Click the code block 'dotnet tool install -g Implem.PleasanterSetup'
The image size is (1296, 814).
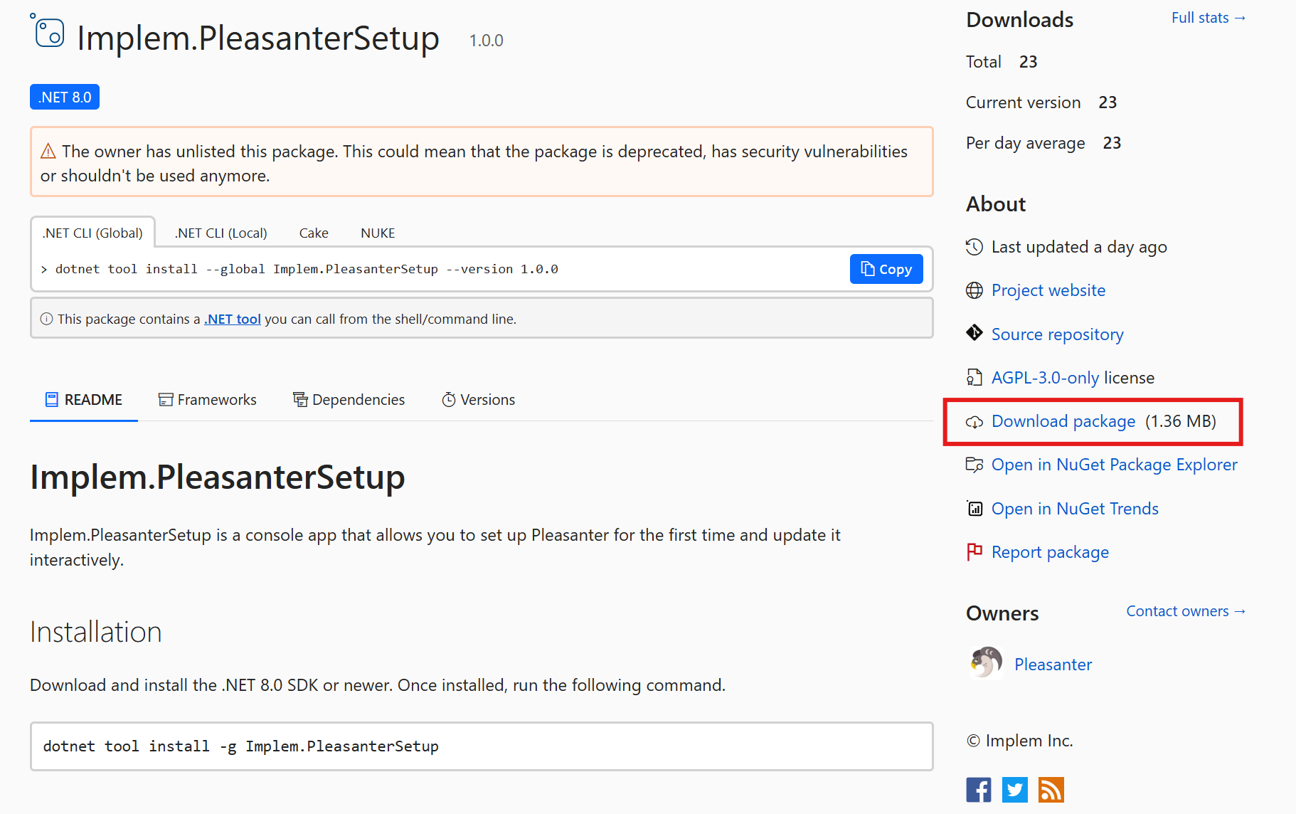[x=482, y=746]
